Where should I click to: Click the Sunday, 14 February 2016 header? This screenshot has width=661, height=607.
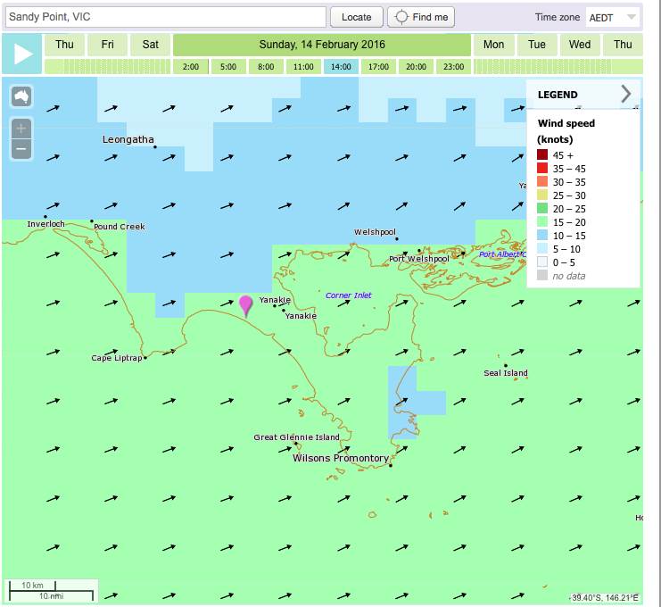click(x=321, y=45)
